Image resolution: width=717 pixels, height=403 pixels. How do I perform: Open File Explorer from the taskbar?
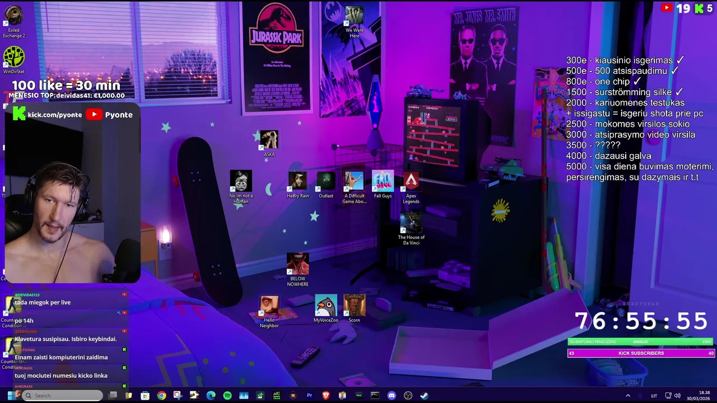coord(128,396)
